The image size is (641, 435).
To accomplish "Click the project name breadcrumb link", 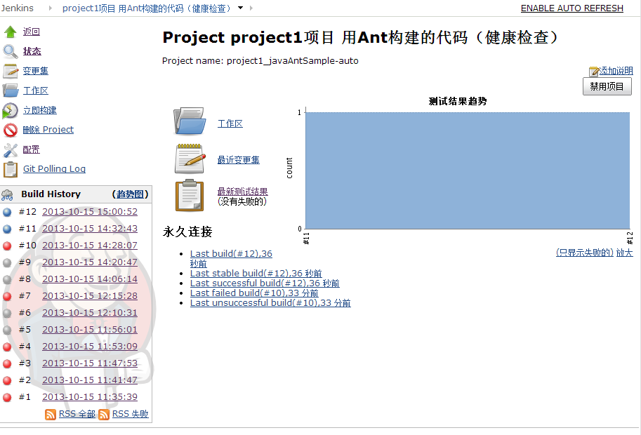I will point(146,8).
